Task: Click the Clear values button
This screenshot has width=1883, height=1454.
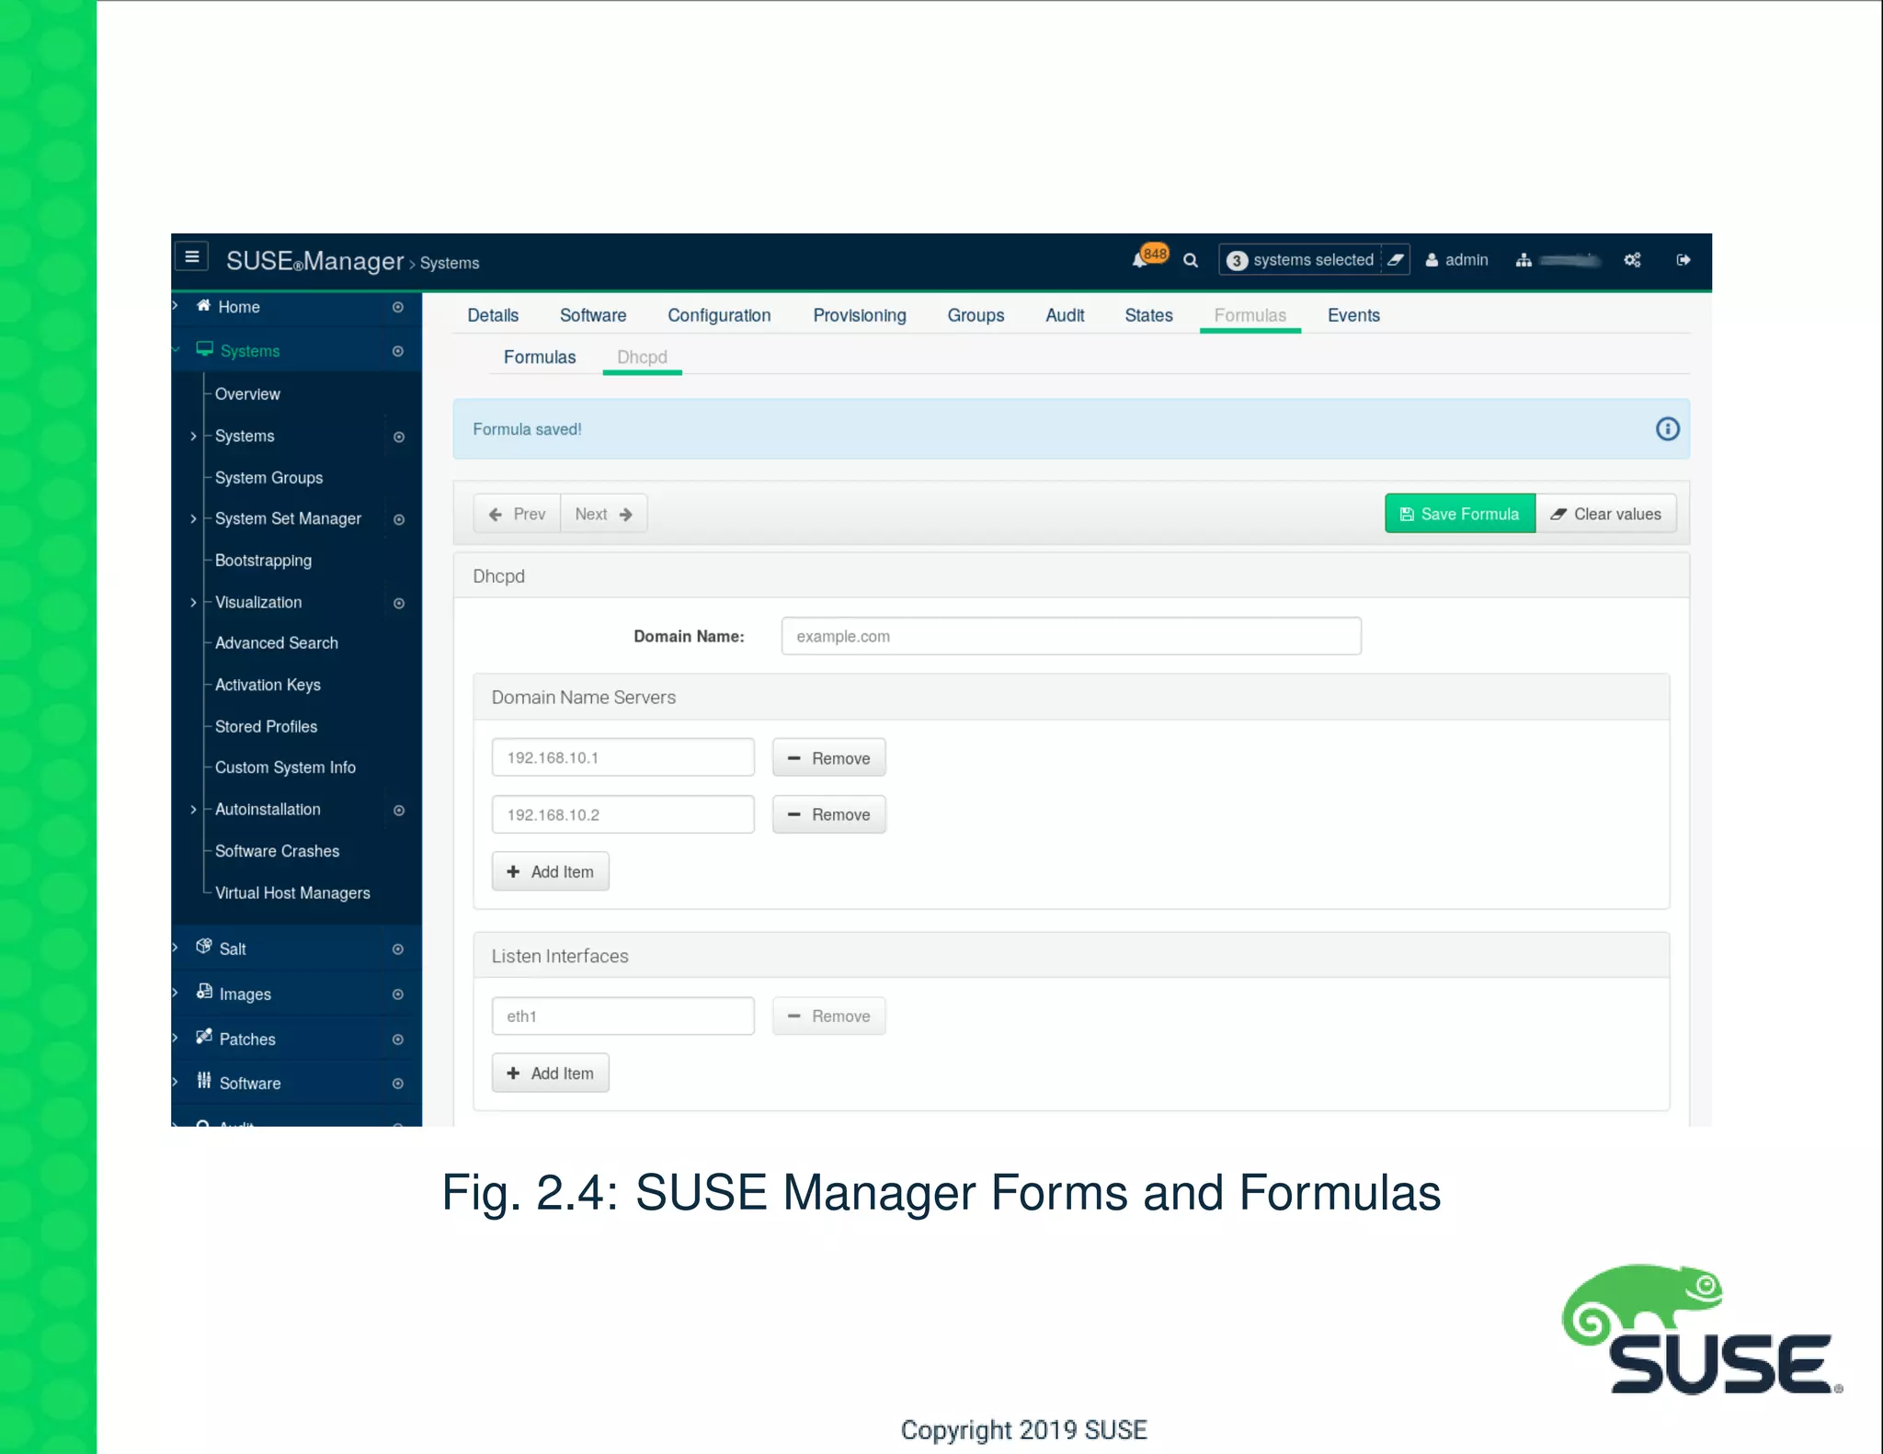Action: [x=1606, y=514]
